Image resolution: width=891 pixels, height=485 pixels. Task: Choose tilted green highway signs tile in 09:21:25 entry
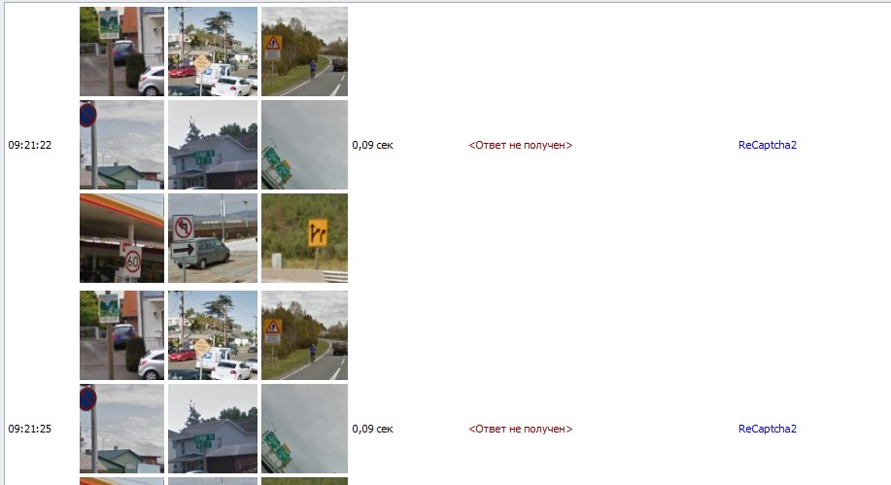point(304,429)
